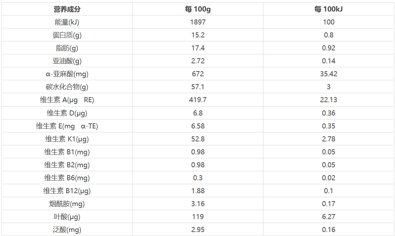Click the 烟酰胺(mg) label cell
This screenshot has height=236, width=395.
67,204
